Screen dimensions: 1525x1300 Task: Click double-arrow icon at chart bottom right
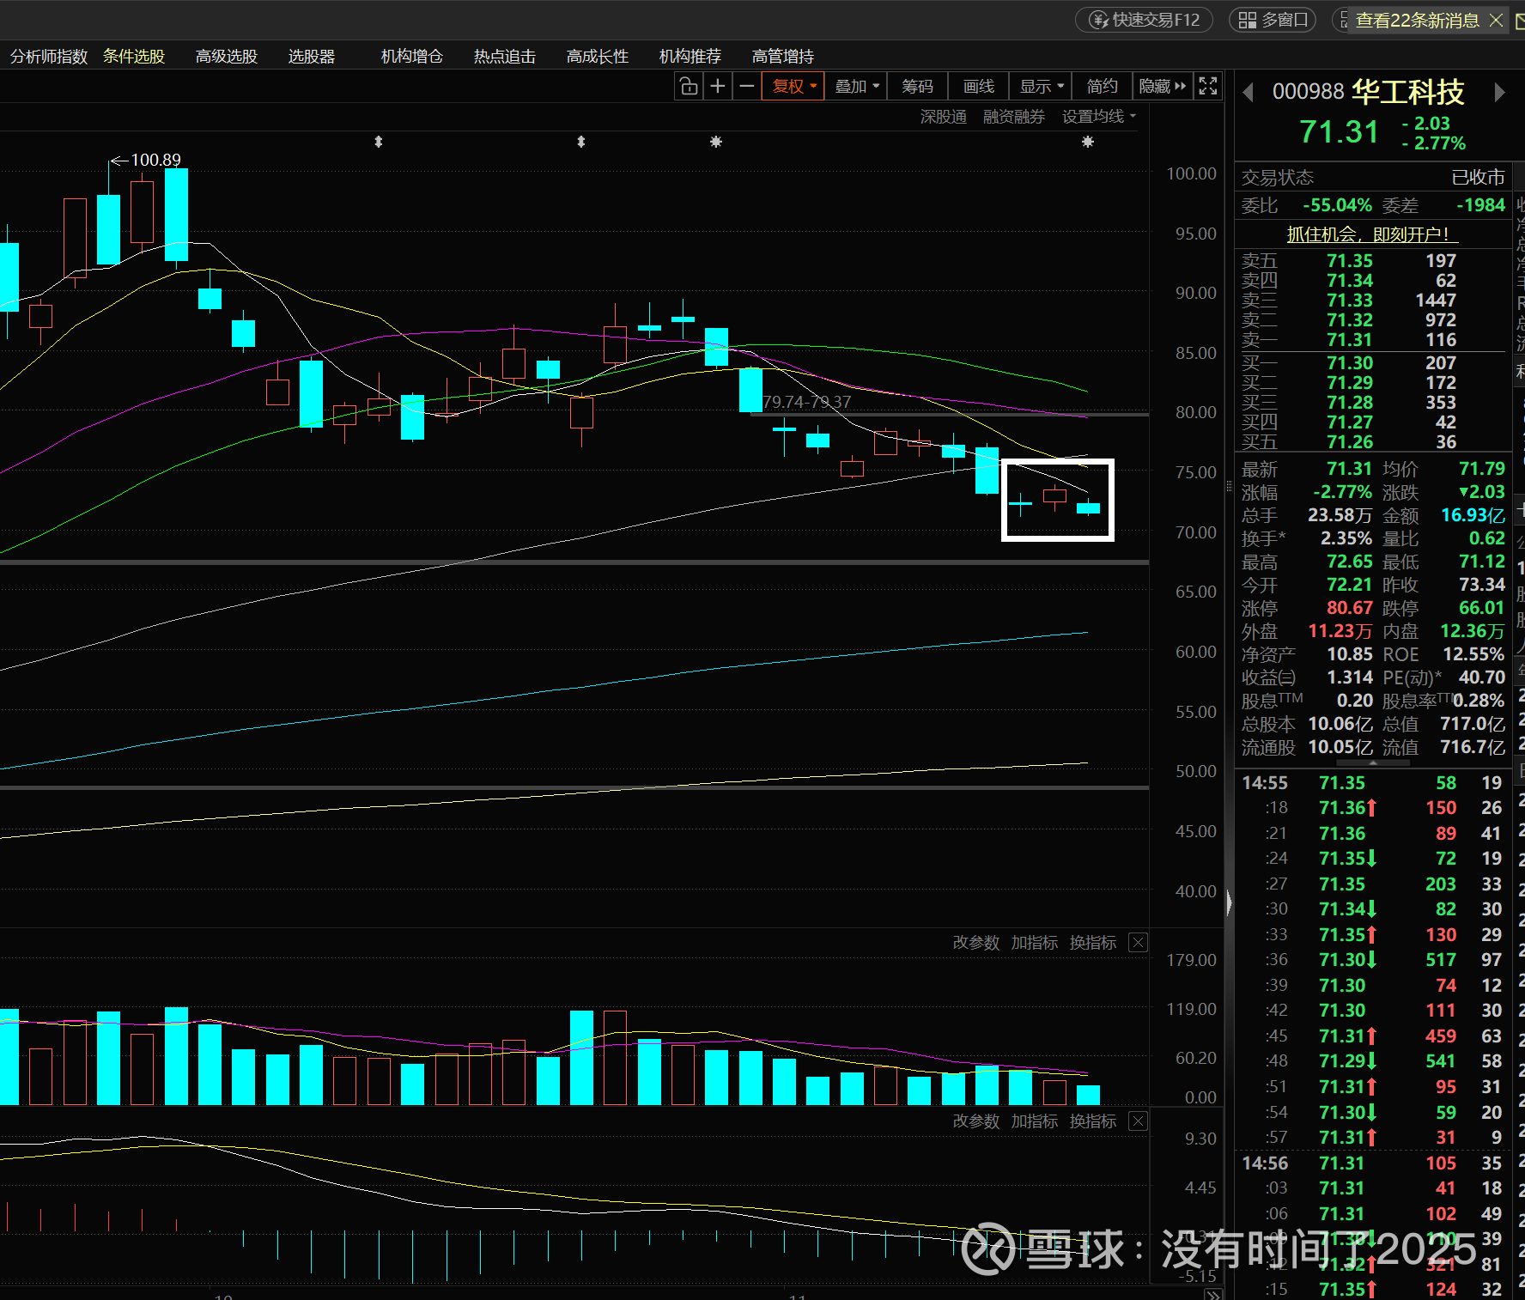pos(1213,1294)
